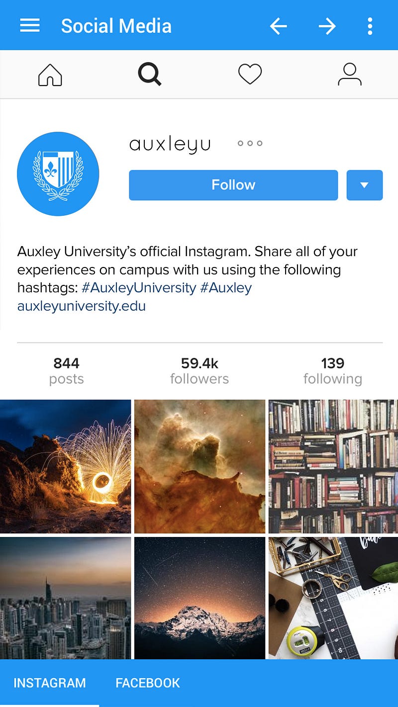Switch to the FACEBOOK tab
Viewport: 398px width, 707px height.
pos(148,683)
